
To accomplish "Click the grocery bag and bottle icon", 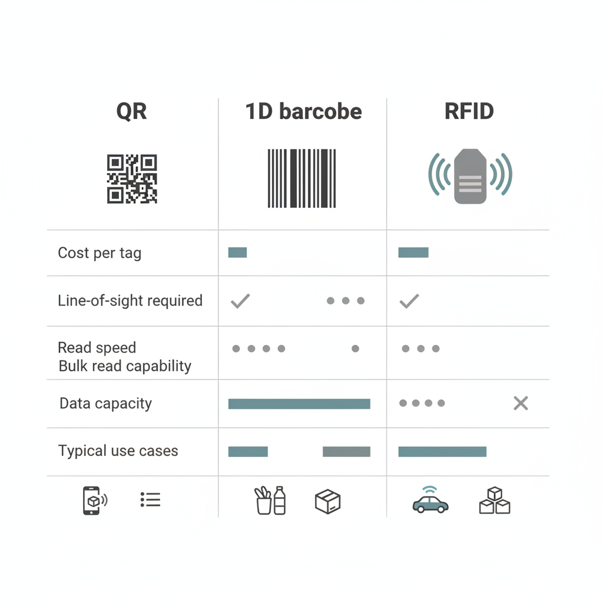I will point(270,501).
